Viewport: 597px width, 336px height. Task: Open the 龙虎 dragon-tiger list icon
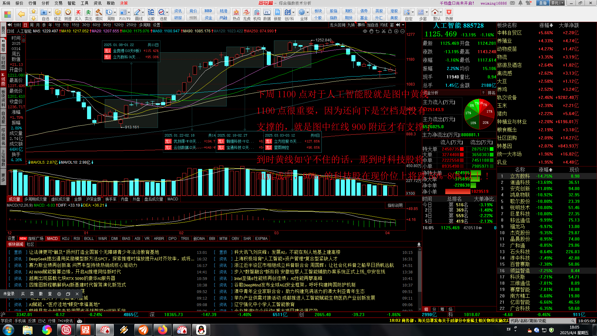pos(247,12)
